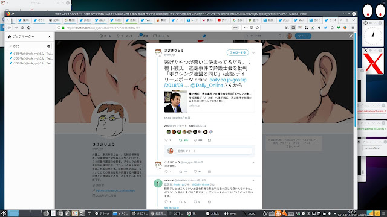Go back with Firefox back arrow

pyautogui.click(x=10, y=28)
